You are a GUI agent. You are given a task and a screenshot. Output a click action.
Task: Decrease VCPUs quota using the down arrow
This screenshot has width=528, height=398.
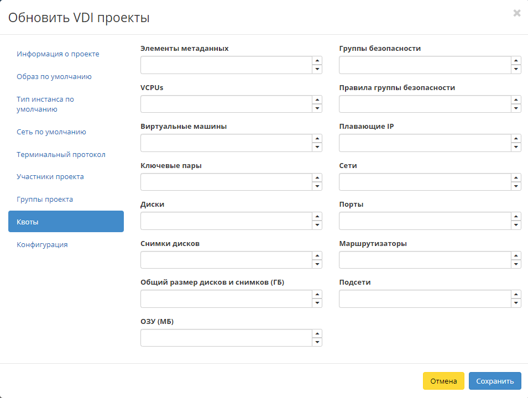pos(316,107)
